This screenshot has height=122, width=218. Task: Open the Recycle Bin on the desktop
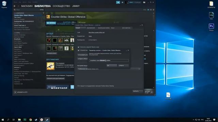4,4
